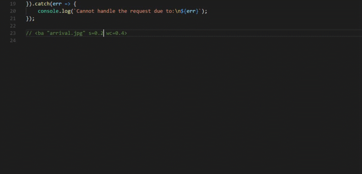The image size is (362, 174).
Task: Click the word 'Cannot' in the template string
Action: click(x=85, y=11)
